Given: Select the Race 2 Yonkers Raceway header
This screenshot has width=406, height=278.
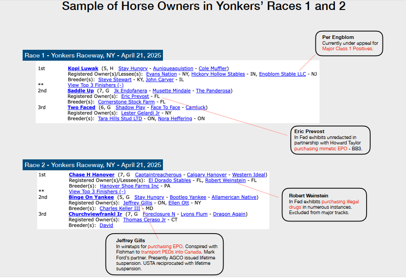Looking at the screenshot, I should [x=93, y=165].
